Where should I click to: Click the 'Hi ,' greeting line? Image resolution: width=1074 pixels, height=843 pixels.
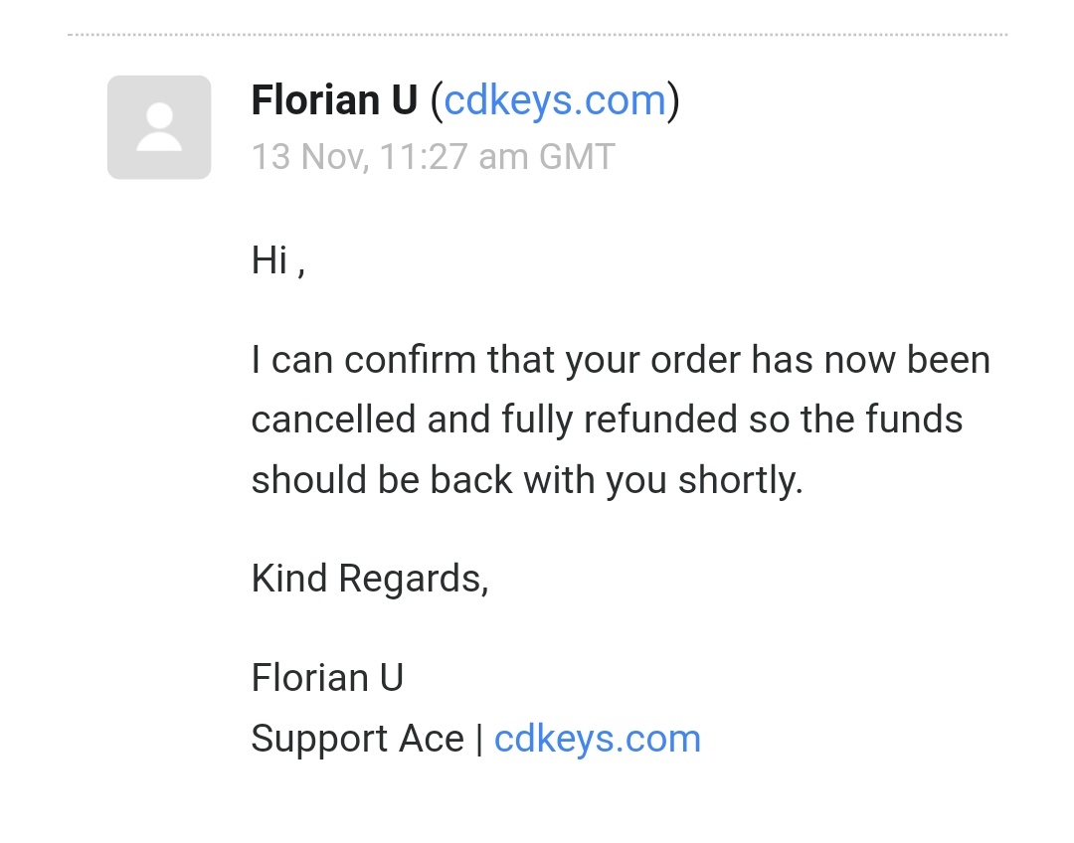pos(278,260)
